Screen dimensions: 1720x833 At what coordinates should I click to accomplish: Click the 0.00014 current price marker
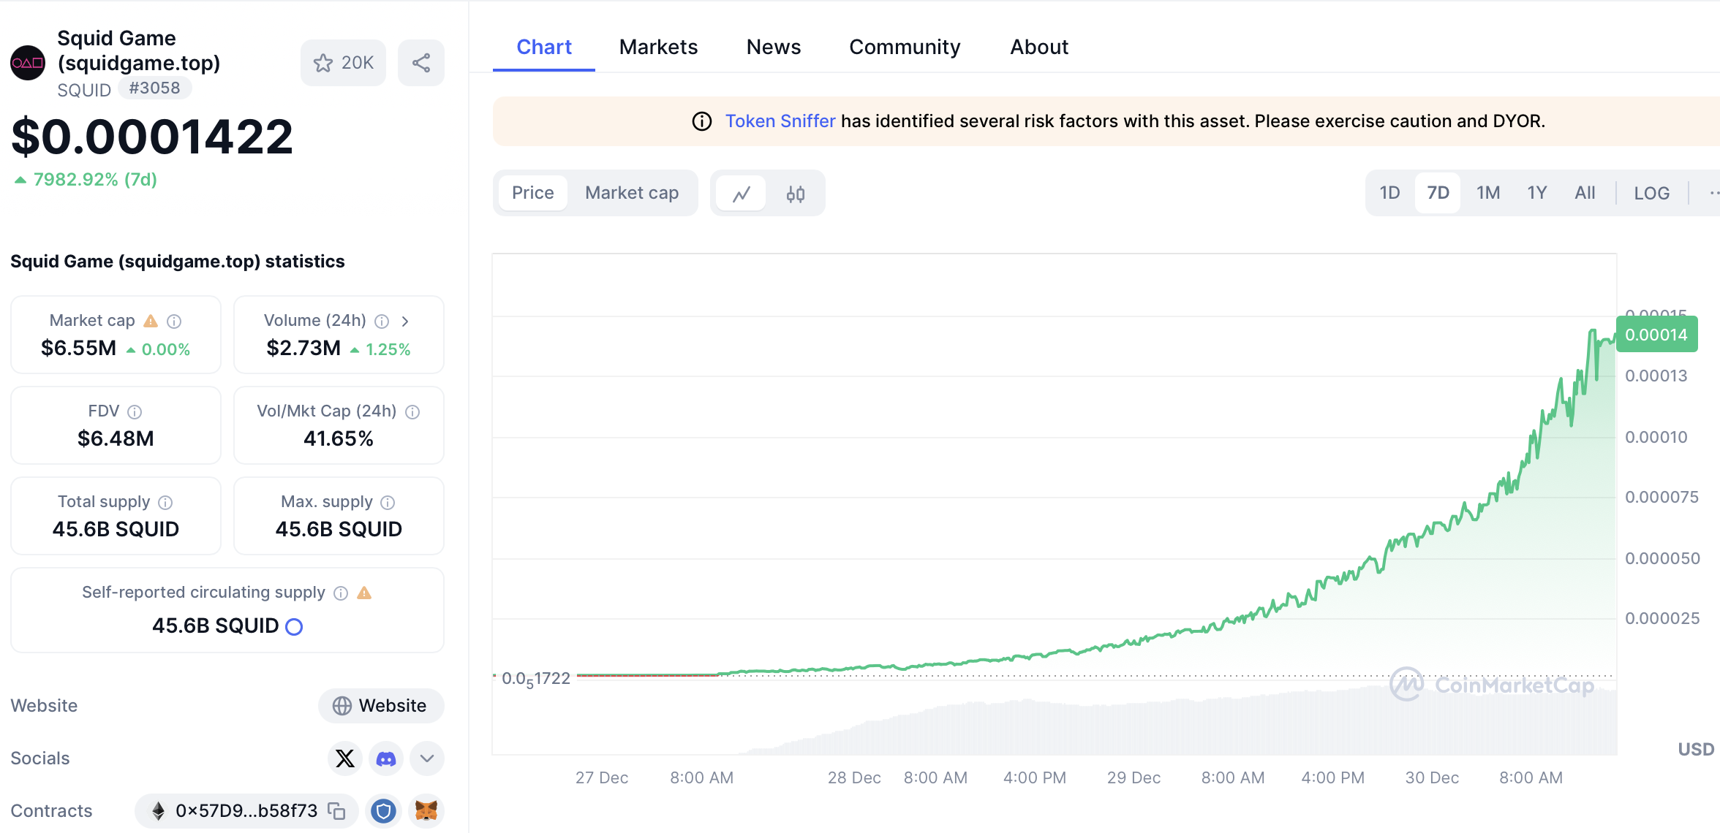click(x=1656, y=335)
